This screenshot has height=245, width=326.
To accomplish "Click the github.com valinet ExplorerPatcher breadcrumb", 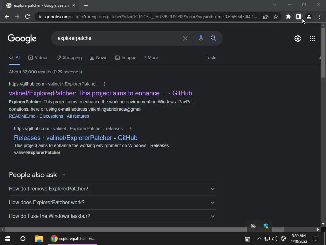I will tap(53, 84).
